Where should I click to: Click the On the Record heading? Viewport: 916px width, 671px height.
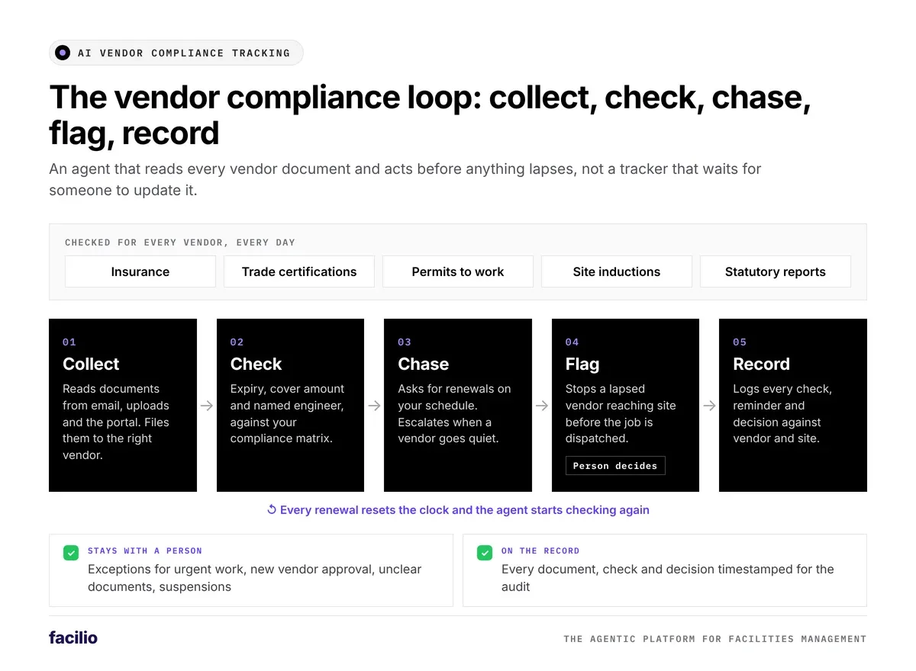[540, 551]
